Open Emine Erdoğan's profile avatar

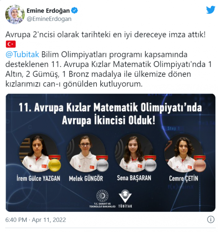[15, 14]
